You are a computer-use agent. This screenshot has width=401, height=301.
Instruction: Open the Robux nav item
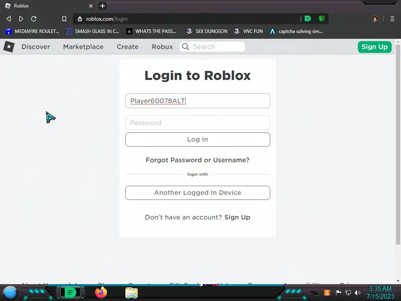tap(163, 47)
